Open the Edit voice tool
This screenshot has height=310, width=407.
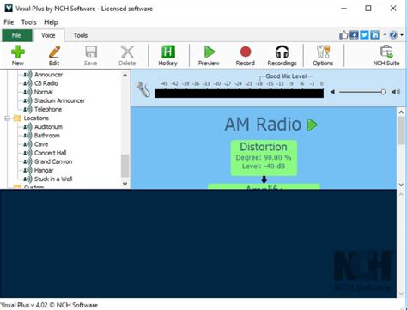click(54, 56)
